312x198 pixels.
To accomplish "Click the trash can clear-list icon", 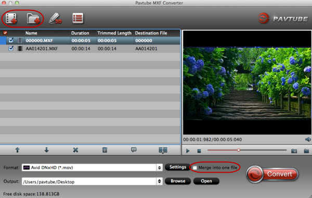I will [105, 150].
